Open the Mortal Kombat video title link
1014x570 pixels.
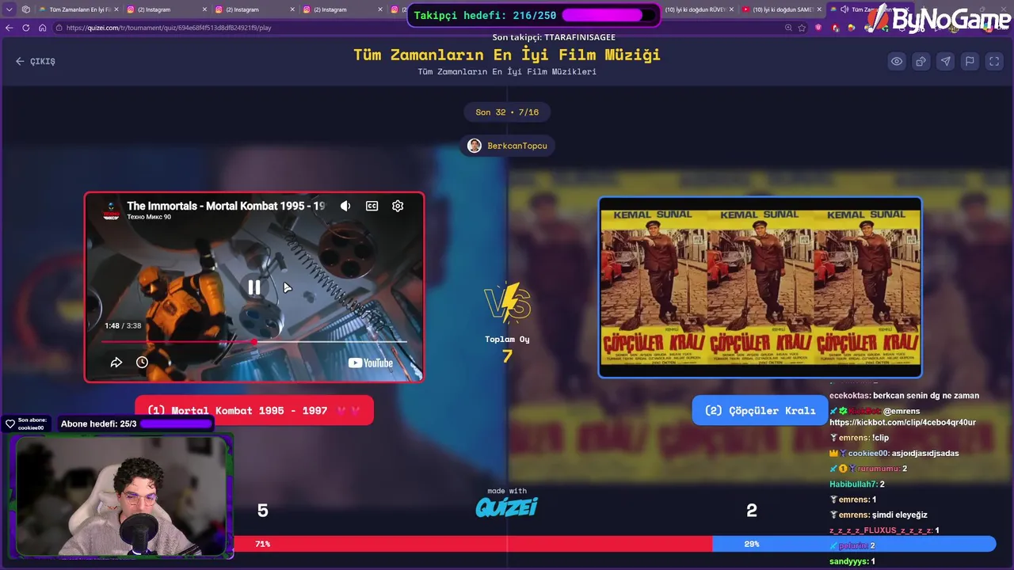(226, 206)
